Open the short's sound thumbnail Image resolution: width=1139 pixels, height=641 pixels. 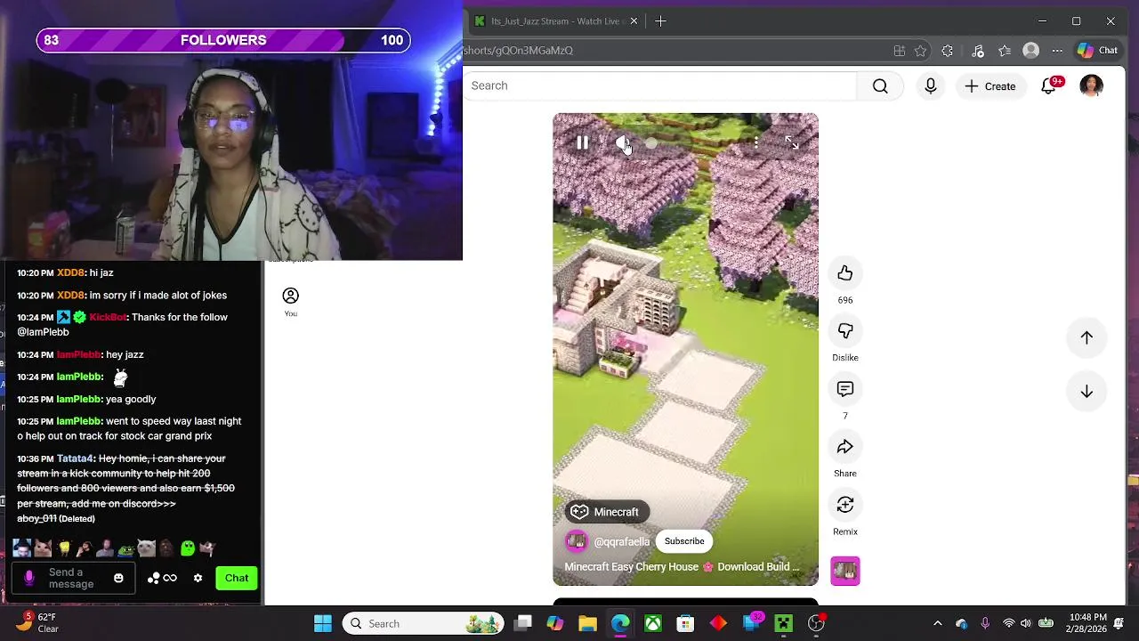point(845,571)
